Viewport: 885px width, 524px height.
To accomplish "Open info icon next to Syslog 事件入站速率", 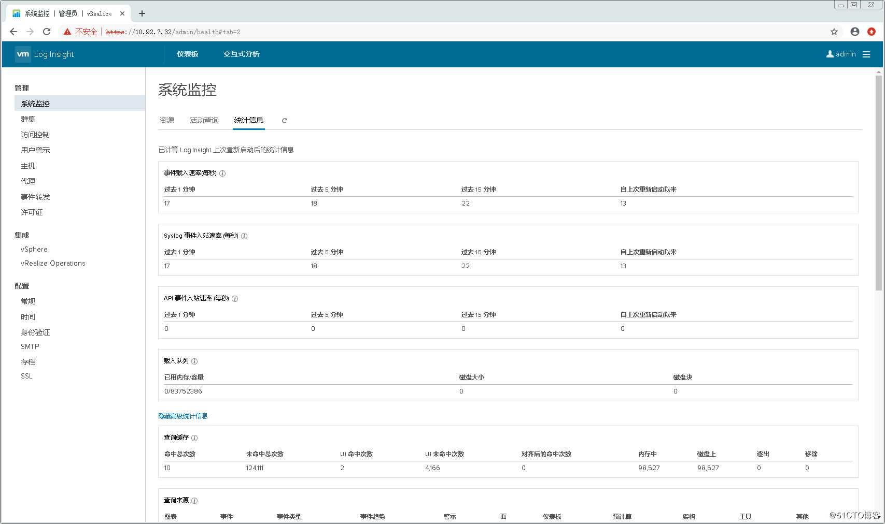I will point(244,236).
